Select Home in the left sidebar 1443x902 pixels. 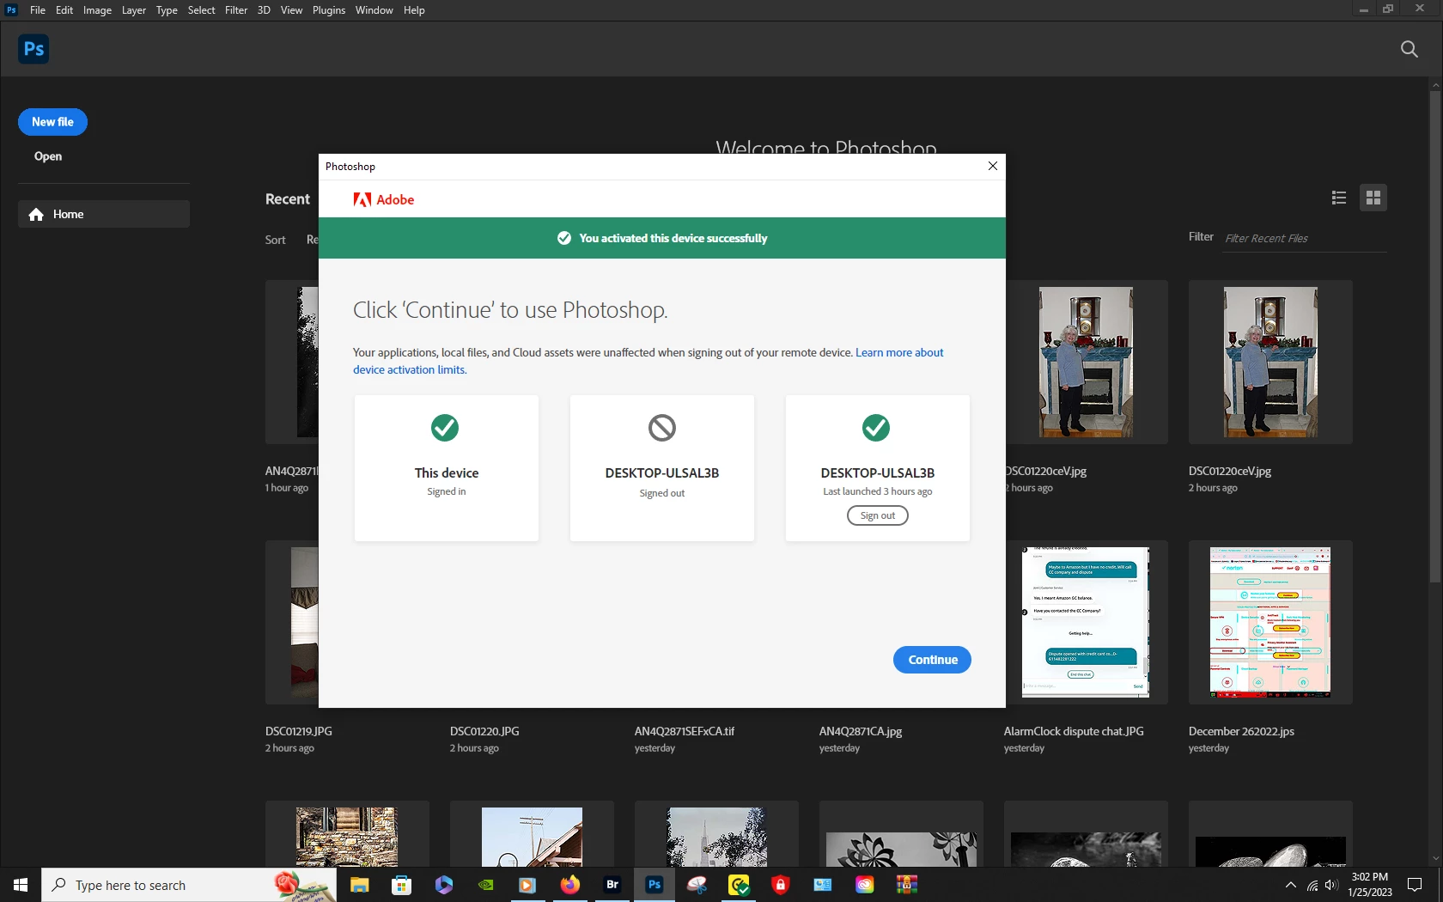[x=104, y=214]
